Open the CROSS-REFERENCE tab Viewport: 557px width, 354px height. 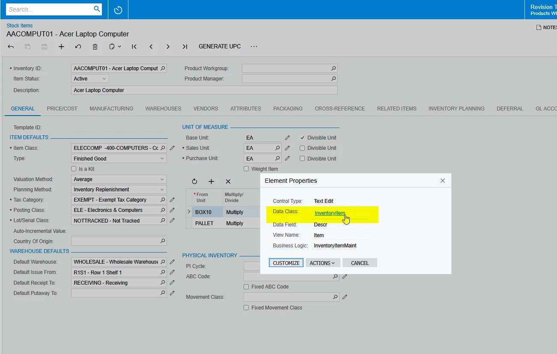point(340,109)
